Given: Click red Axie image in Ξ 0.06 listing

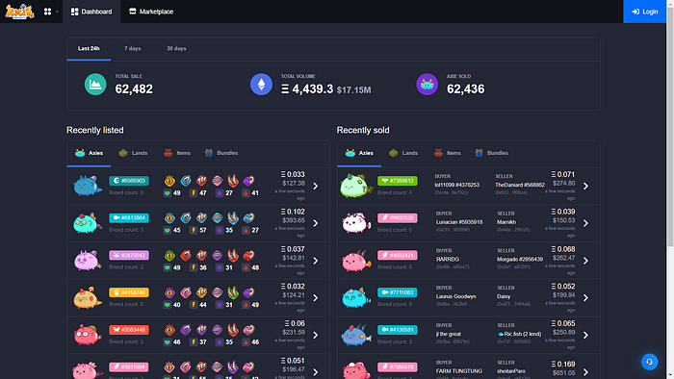Looking at the screenshot, I should 88,335.
